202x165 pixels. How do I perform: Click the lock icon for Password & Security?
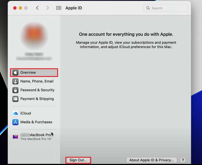click(x=15, y=90)
